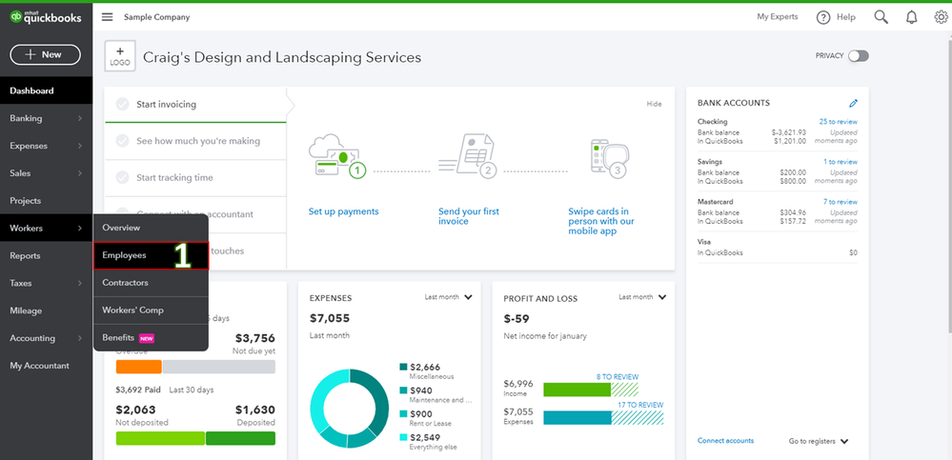Open Savings 1 to review link
952x460 pixels.
coord(841,162)
